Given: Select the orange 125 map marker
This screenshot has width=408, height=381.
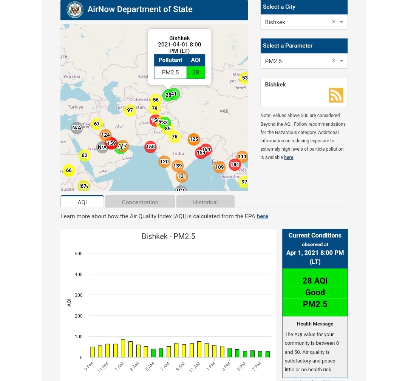Looking at the screenshot, I should point(194,139).
